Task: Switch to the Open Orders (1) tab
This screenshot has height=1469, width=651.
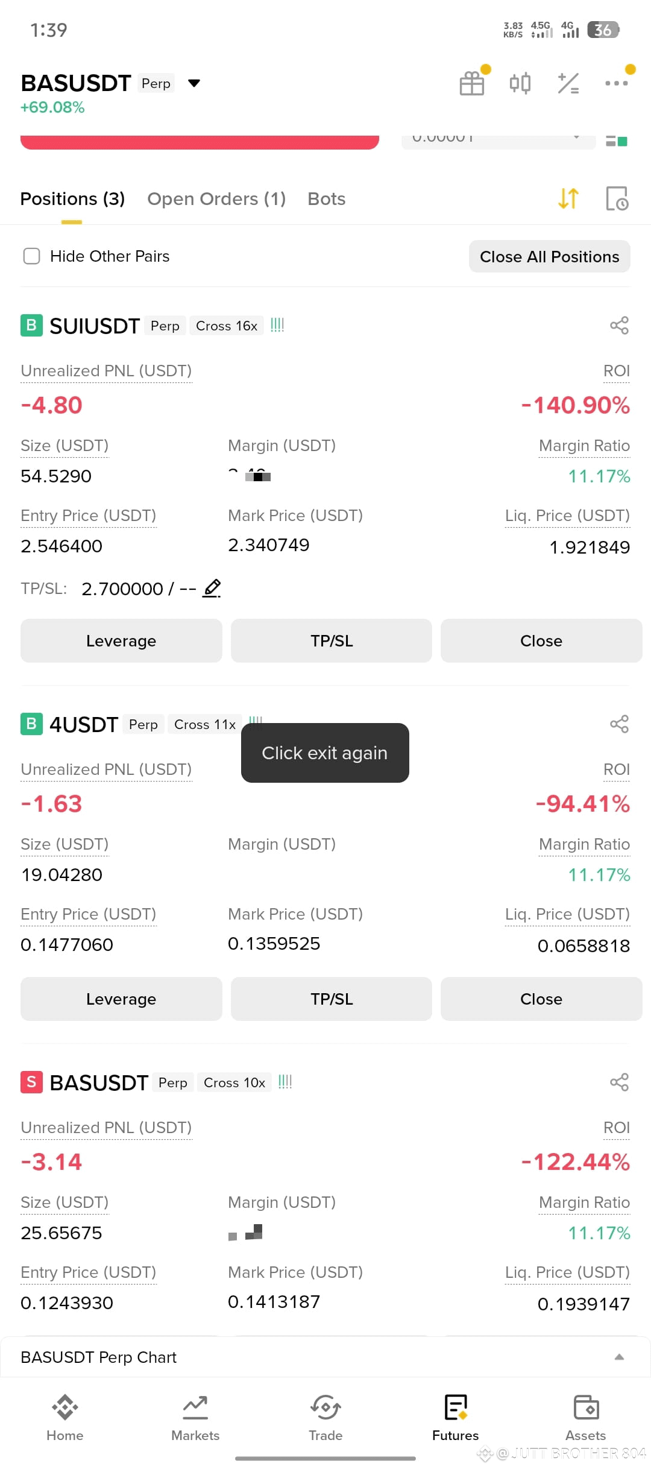Action: click(x=216, y=198)
